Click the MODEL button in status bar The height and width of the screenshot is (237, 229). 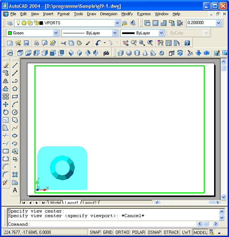tap(200, 232)
